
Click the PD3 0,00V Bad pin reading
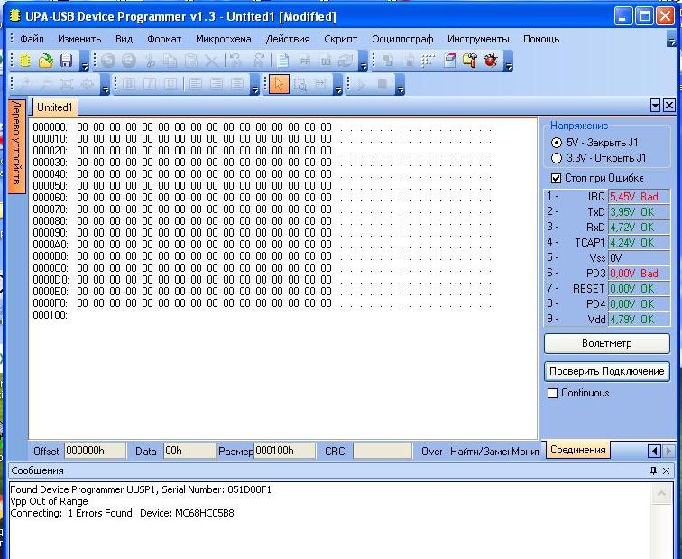point(639,274)
